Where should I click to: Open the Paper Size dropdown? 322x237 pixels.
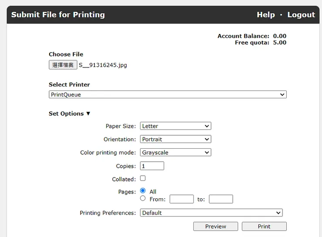pyautogui.click(x=175, y=126)
